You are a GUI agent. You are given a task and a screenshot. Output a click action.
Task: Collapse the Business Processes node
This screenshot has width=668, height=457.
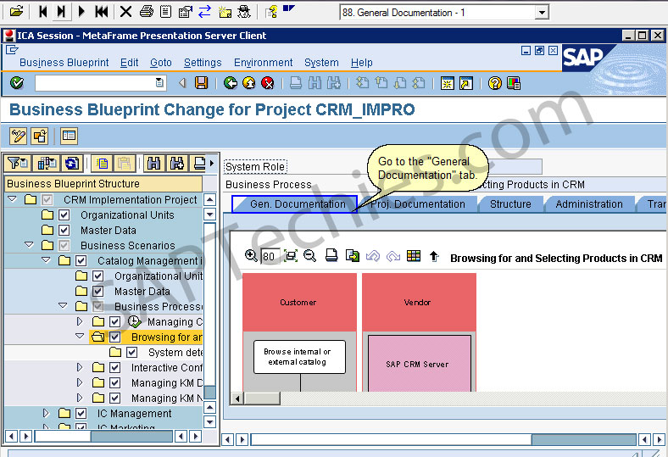coord(63,306)
